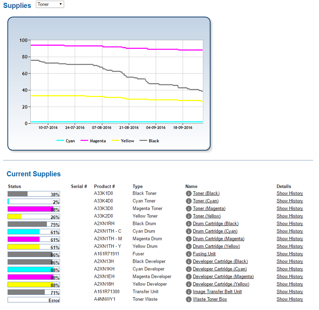Show History for Black Toner
Image resolution: width=319 pixels, height=310 pixels.
pyautogui.click(x=289, y=193)
